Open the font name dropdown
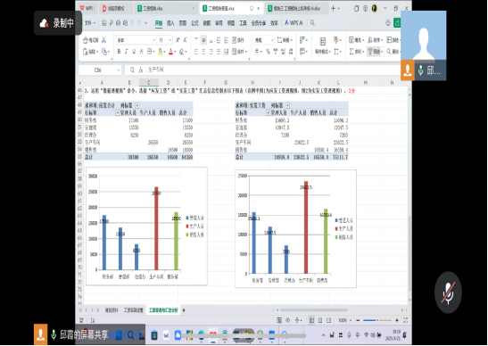Image resolution: width=488 pixels, height=346 pixels. (x=136, y=40)
